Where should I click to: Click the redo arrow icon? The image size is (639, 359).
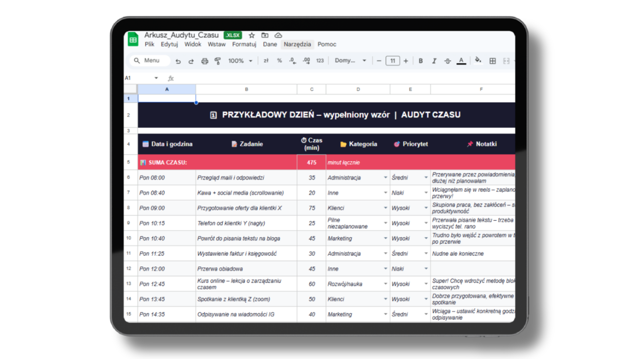(x=191, y=61)
